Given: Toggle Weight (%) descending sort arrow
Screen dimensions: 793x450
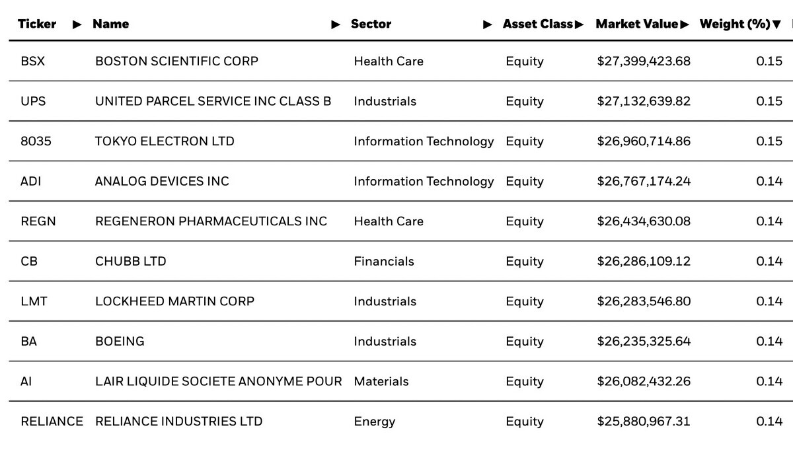Looking at the screenshot, I should (776, 24).
